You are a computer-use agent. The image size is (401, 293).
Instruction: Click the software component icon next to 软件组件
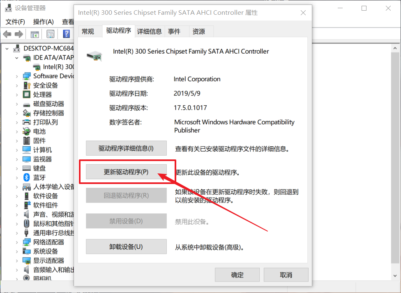27,205
